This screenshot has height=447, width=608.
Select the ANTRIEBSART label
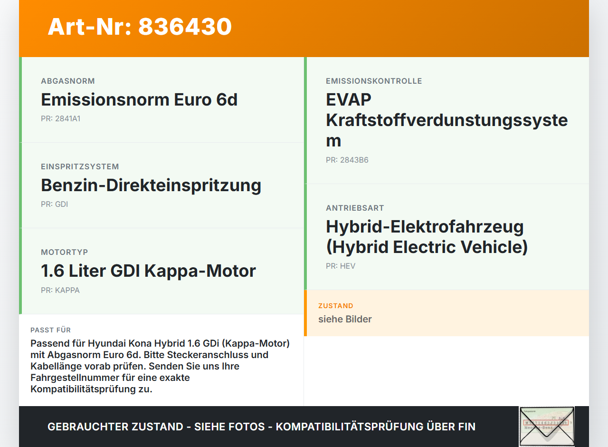[x=355, y=208]
